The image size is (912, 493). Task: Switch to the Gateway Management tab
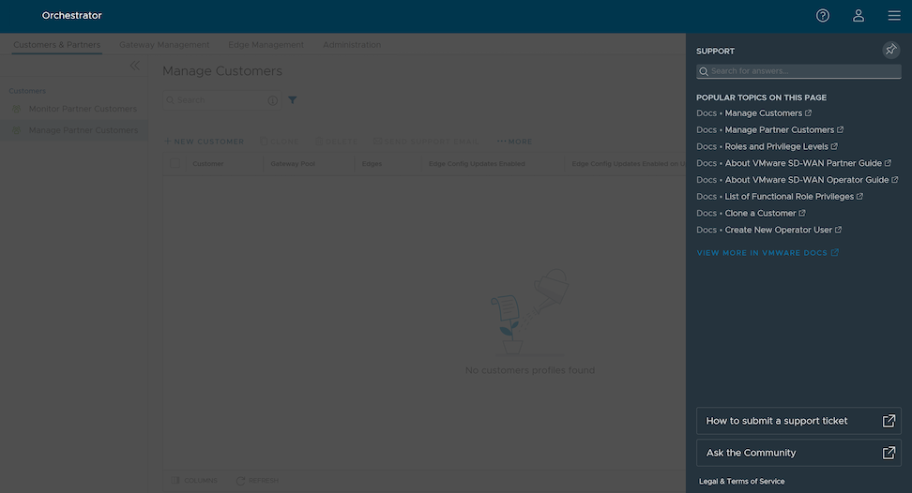tap(164, 45)
